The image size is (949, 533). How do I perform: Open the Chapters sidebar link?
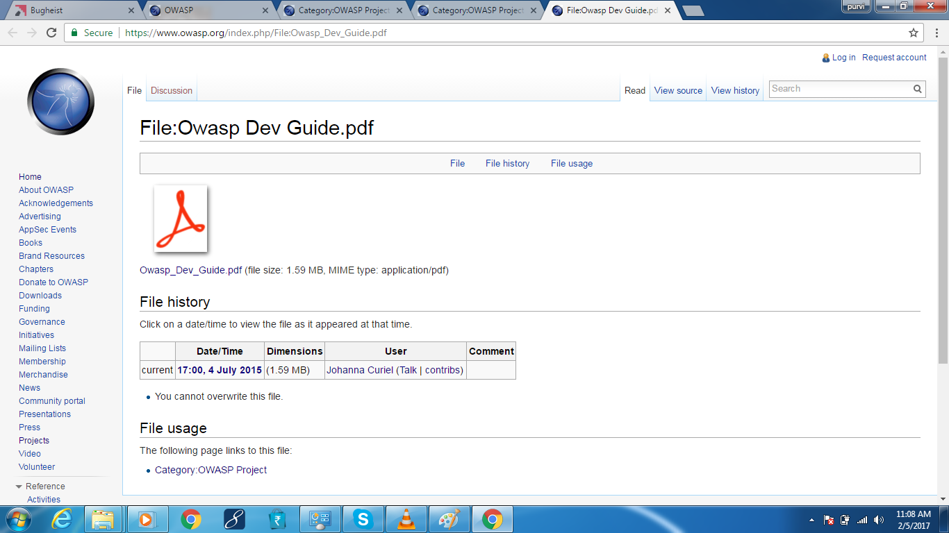point(36,269)
